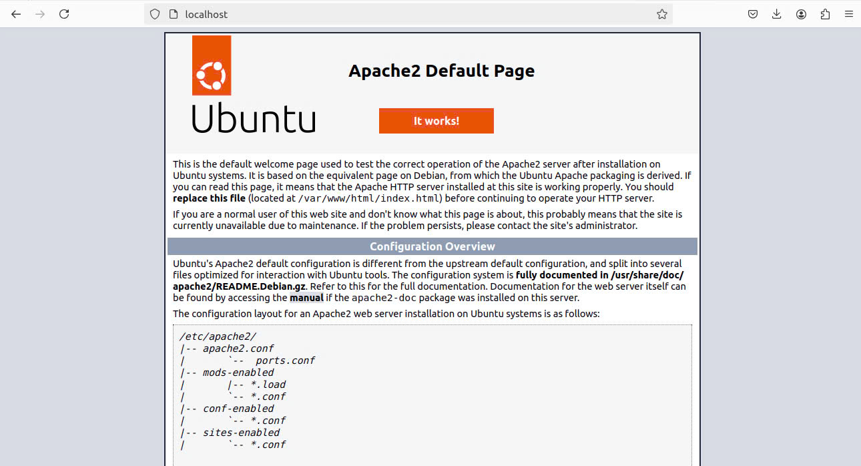Viewport: 861px width, 466px height.
Task: Open the downloads panel
Action: [776, 14]
